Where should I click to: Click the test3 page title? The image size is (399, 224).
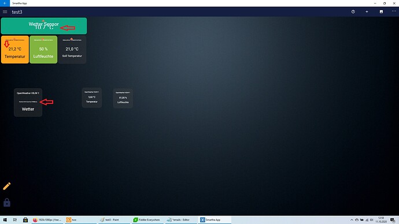tap(17, 12)
